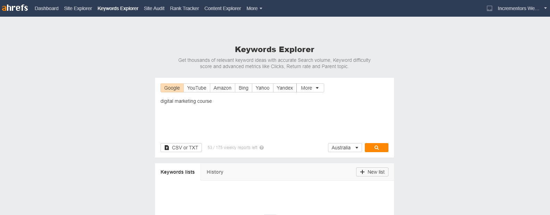
Task: Switch to the YouTube search engine
Action: pos(197,88)
